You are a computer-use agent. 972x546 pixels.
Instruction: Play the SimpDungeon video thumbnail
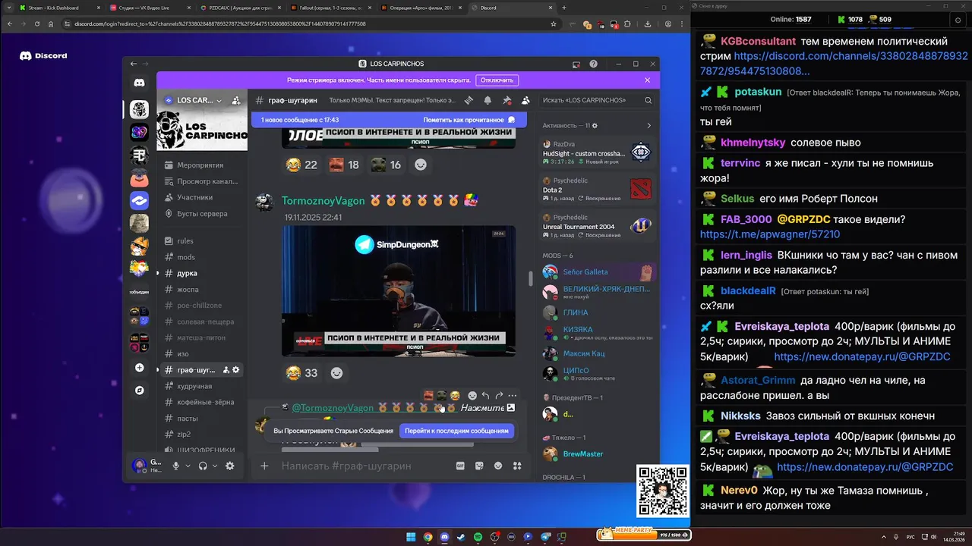pos(399,291)
